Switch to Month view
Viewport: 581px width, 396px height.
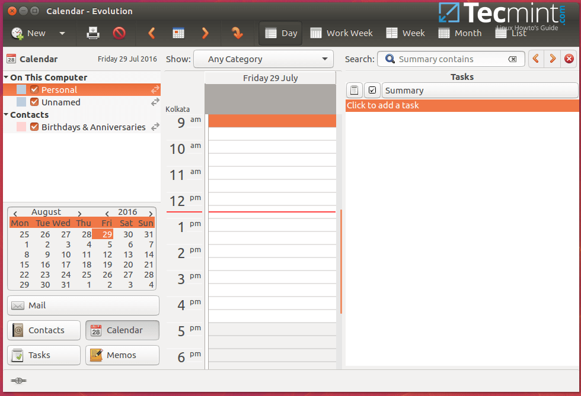coord(460,33)
